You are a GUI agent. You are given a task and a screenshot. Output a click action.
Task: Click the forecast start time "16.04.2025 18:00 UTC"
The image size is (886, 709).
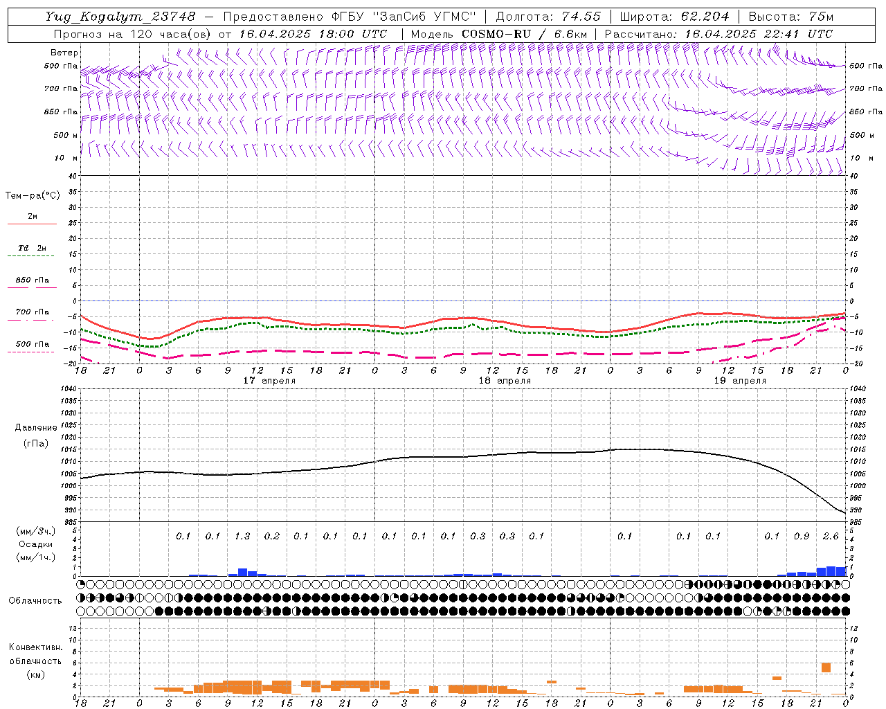pyautogui.click(x=313, y=34)
